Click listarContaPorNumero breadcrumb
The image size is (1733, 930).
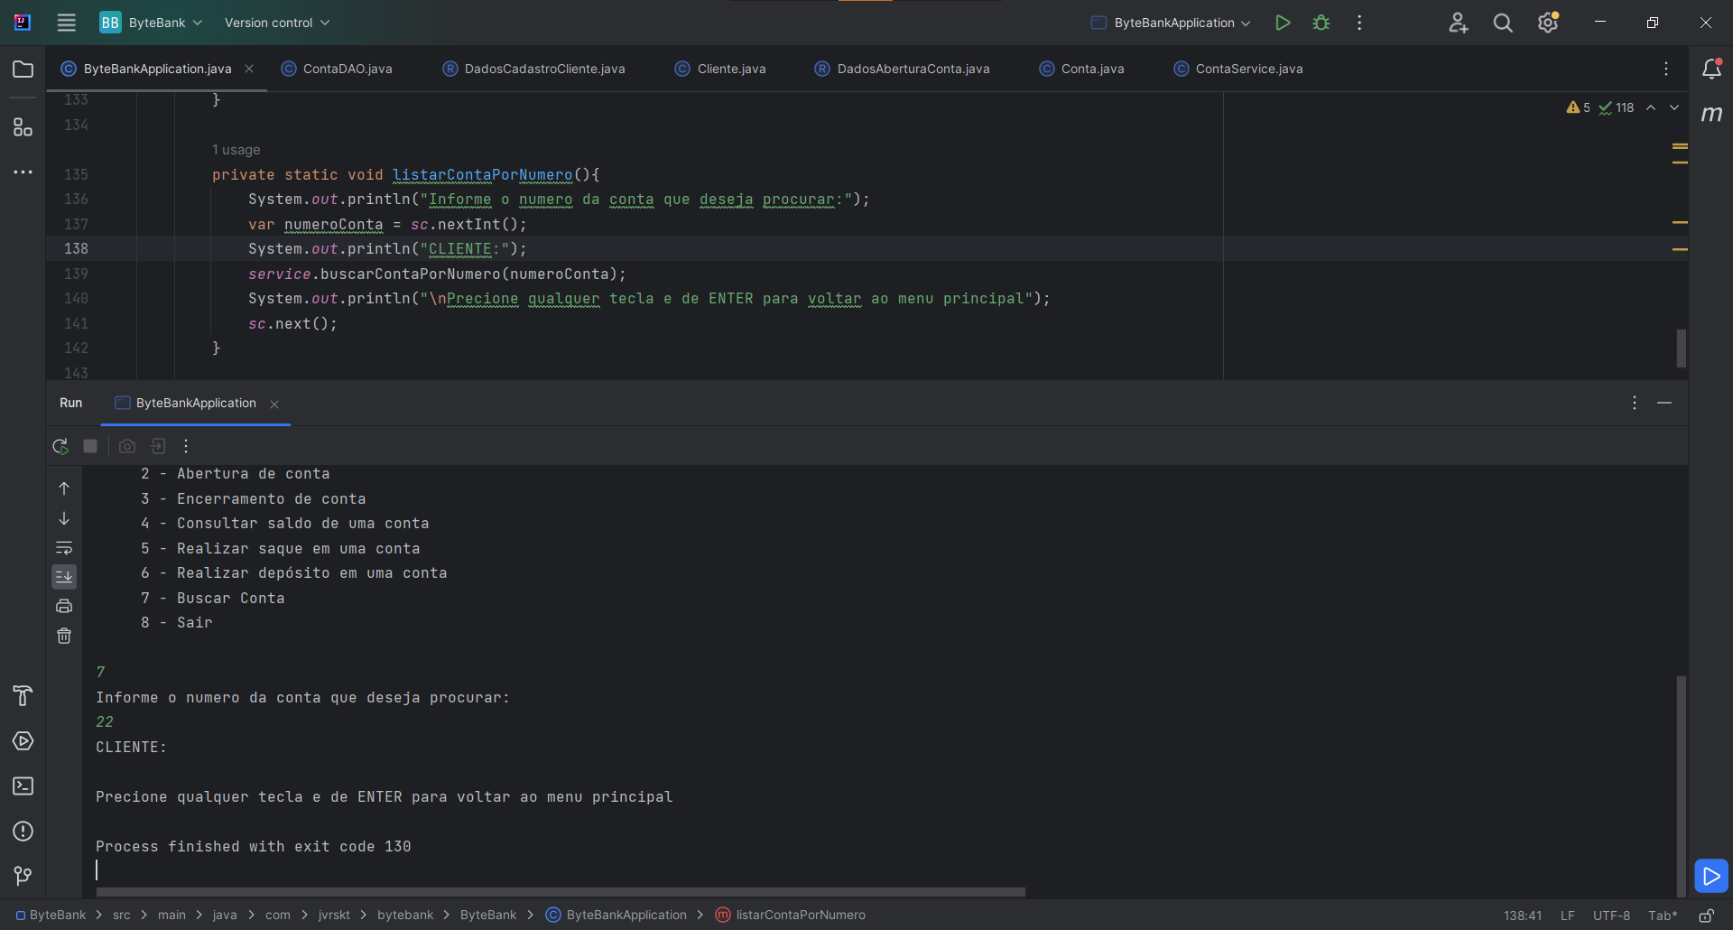click(x=791, y=916)
